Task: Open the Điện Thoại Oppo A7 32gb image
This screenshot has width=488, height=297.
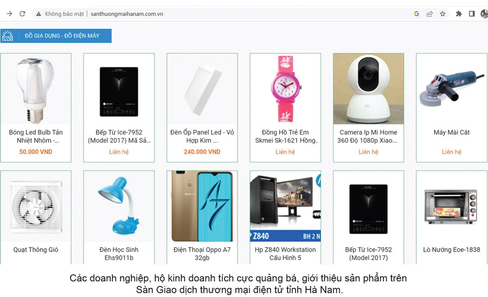Action: 202,206
